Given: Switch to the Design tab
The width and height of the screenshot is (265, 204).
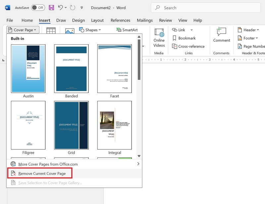Looking at the screenshot, I should click(x=79, y=20).
